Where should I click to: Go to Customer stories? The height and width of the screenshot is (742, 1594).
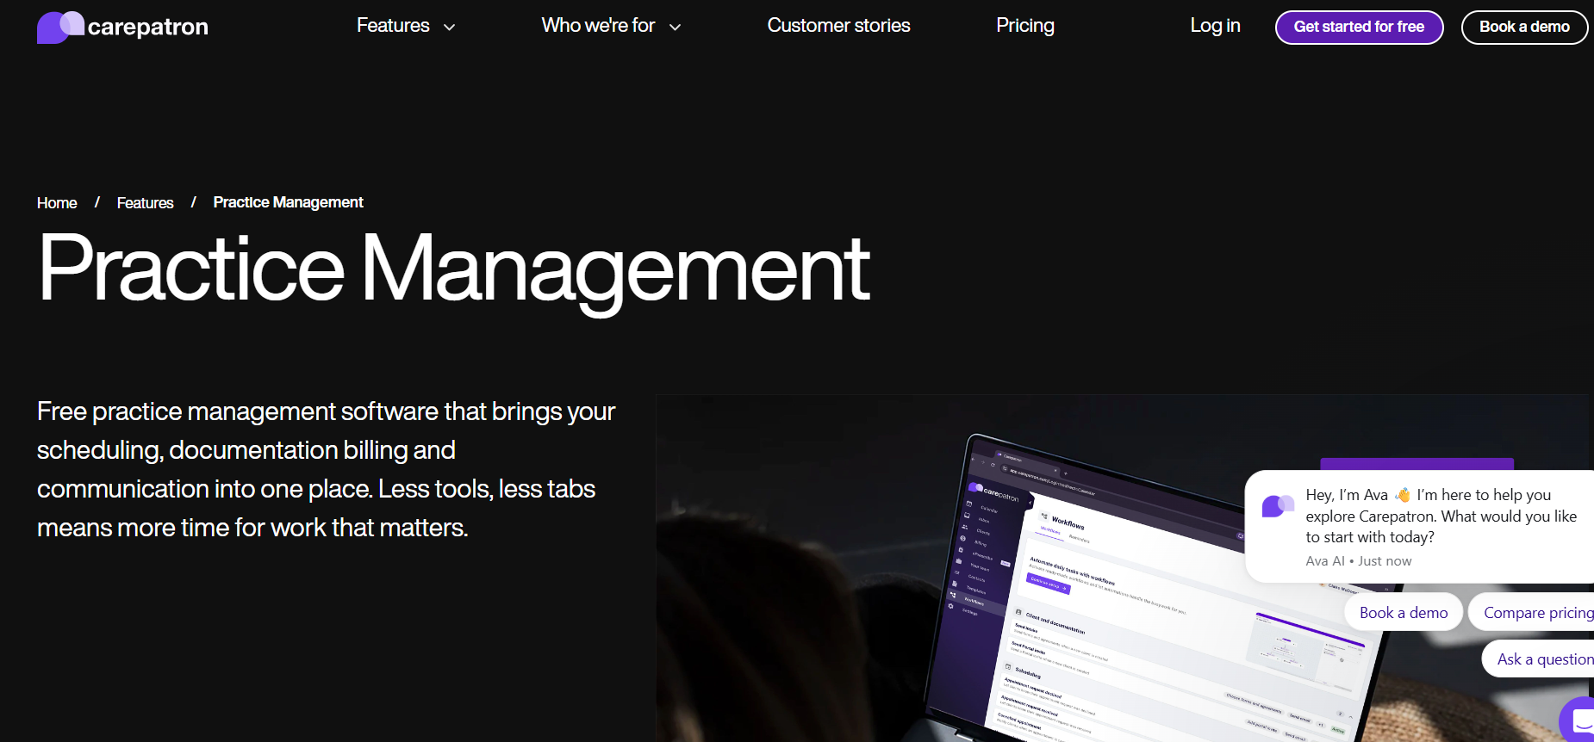coord(838,26)
